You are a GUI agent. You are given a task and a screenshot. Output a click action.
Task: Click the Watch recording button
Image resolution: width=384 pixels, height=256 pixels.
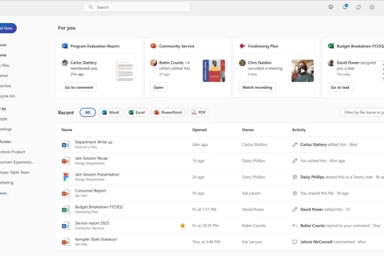click(257, 87)
